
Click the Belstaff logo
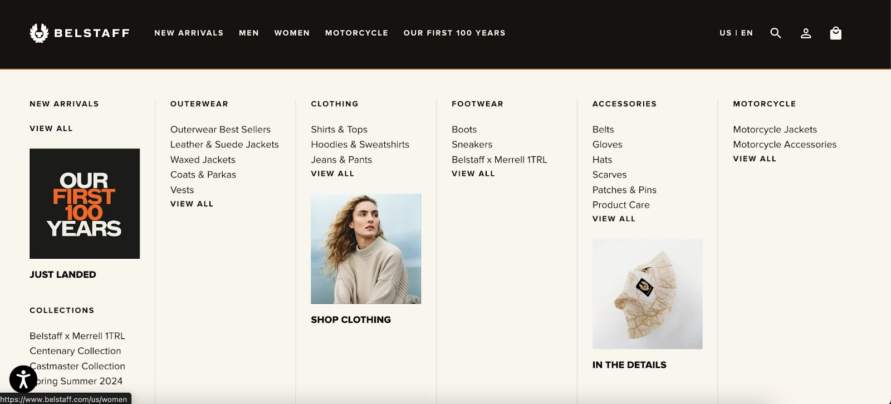[x=80, y=33]
